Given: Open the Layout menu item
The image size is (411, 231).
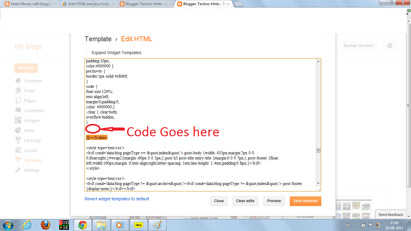Looking at the screenshot, I should pyautogui.click(x=31, y=150).
